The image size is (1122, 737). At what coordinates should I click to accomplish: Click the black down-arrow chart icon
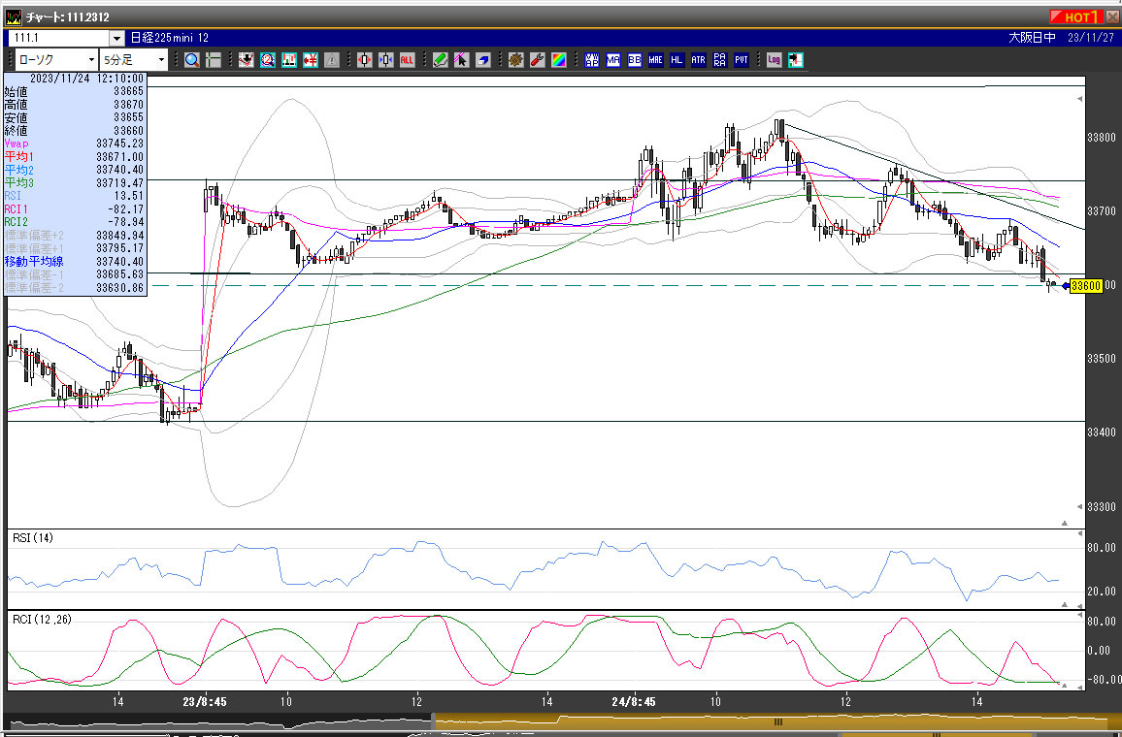point(247,60)
